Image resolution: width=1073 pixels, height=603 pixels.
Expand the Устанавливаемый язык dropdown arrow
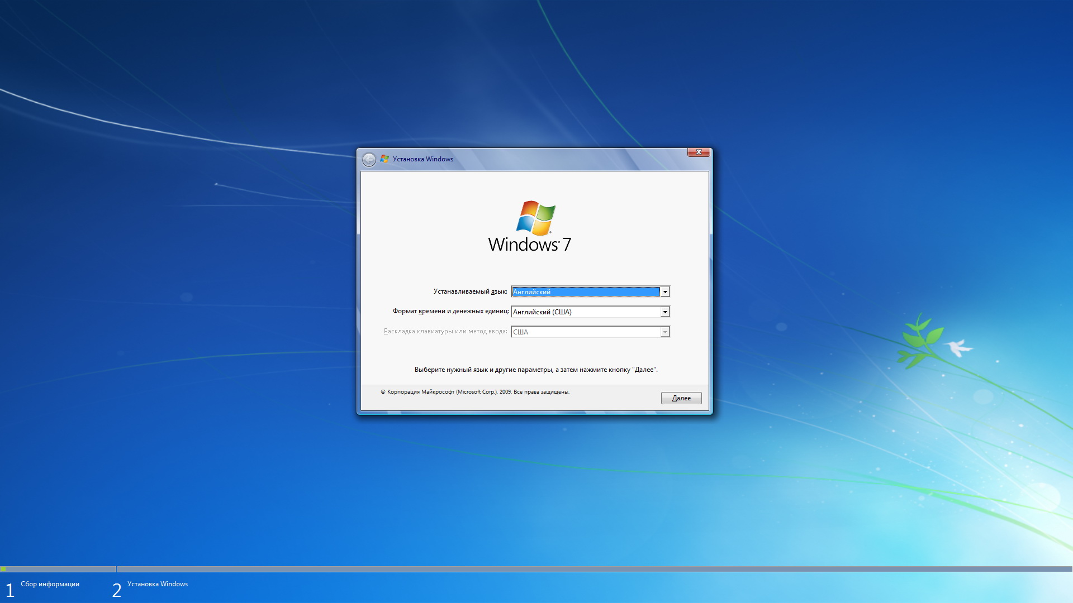pyautogui.click(x=665, y=292)
